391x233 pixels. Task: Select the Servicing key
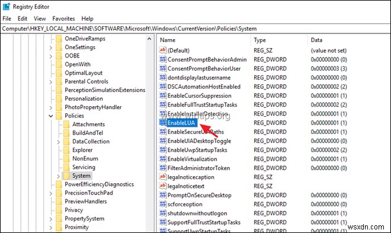click(84, 167)
